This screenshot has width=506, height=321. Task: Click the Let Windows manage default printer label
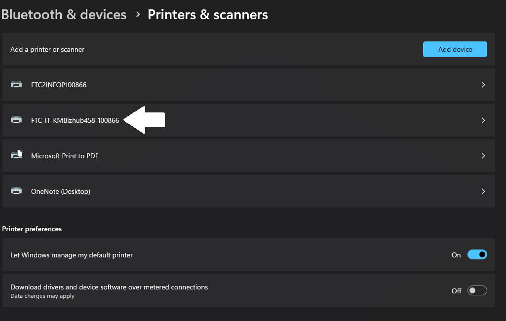coord(72,255)
